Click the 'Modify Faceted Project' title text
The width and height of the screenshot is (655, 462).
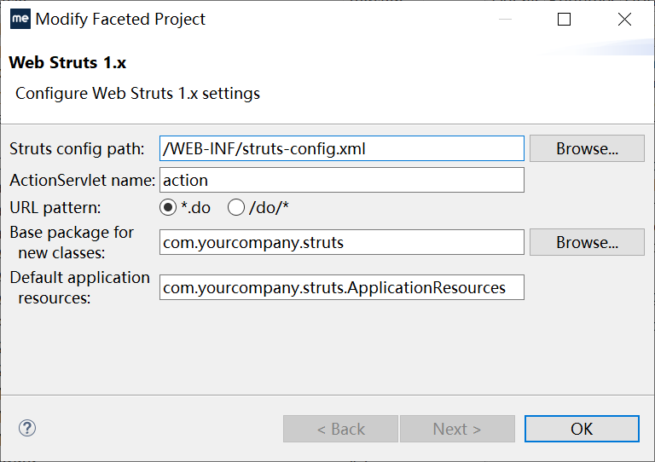pyautogui.click(x=120, y=20)
